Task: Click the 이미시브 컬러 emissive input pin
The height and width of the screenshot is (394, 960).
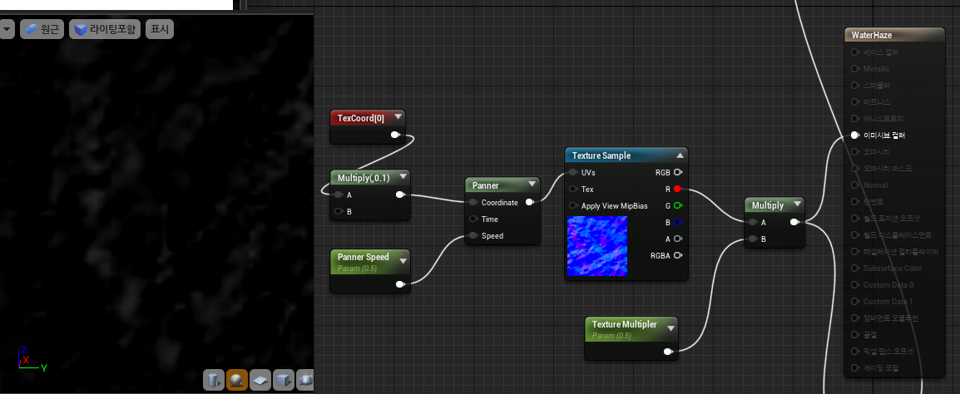Action: 855,135
